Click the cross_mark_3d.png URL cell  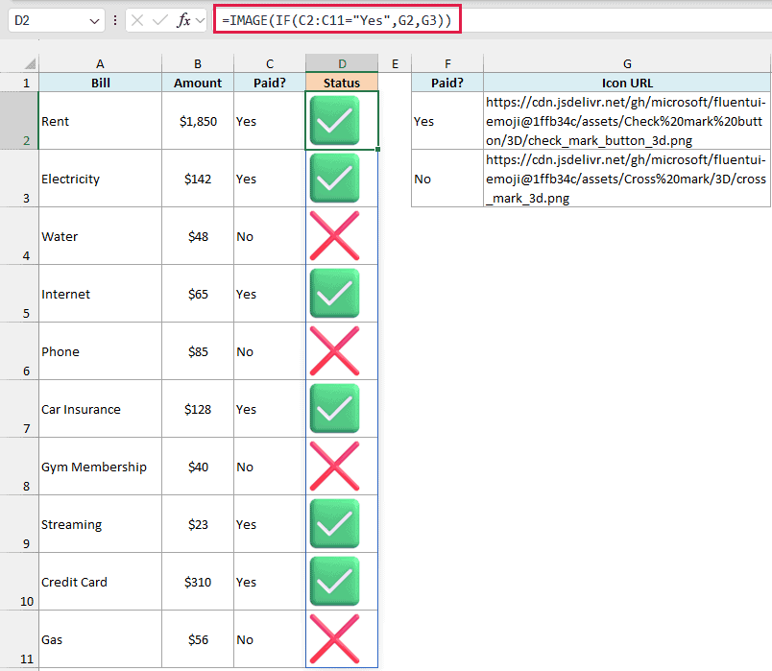point(627,179)
